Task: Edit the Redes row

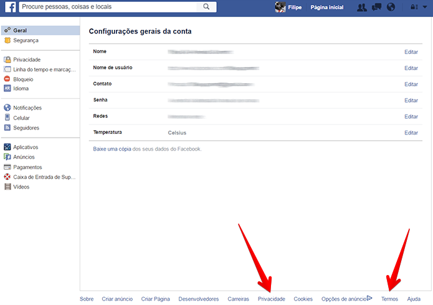Action: click(x=411, y=116)
